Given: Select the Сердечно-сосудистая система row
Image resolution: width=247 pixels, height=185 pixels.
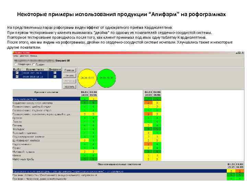Looking at the screenshot, I should [x=46, y=103].
